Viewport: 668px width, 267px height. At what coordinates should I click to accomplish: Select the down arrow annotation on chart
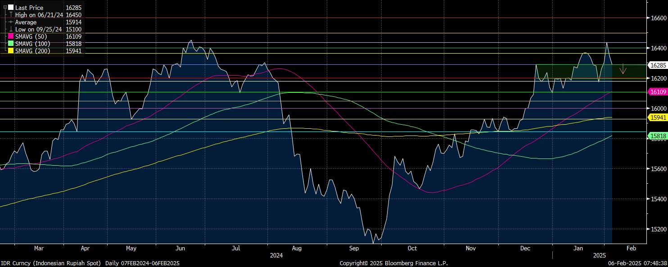pyautogui.click(x=623, y=69)
